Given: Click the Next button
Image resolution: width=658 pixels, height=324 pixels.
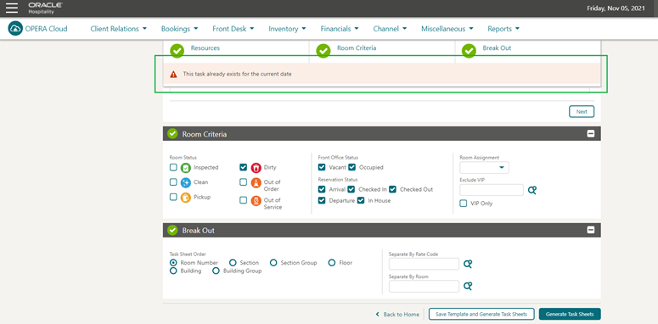Looking at the screenshot, I should click(x=582, y=112).
